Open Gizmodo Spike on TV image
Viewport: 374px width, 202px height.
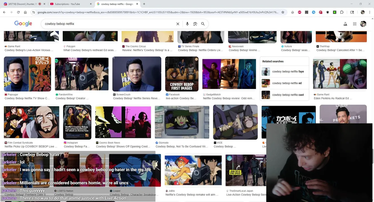(x=182, y=122)
